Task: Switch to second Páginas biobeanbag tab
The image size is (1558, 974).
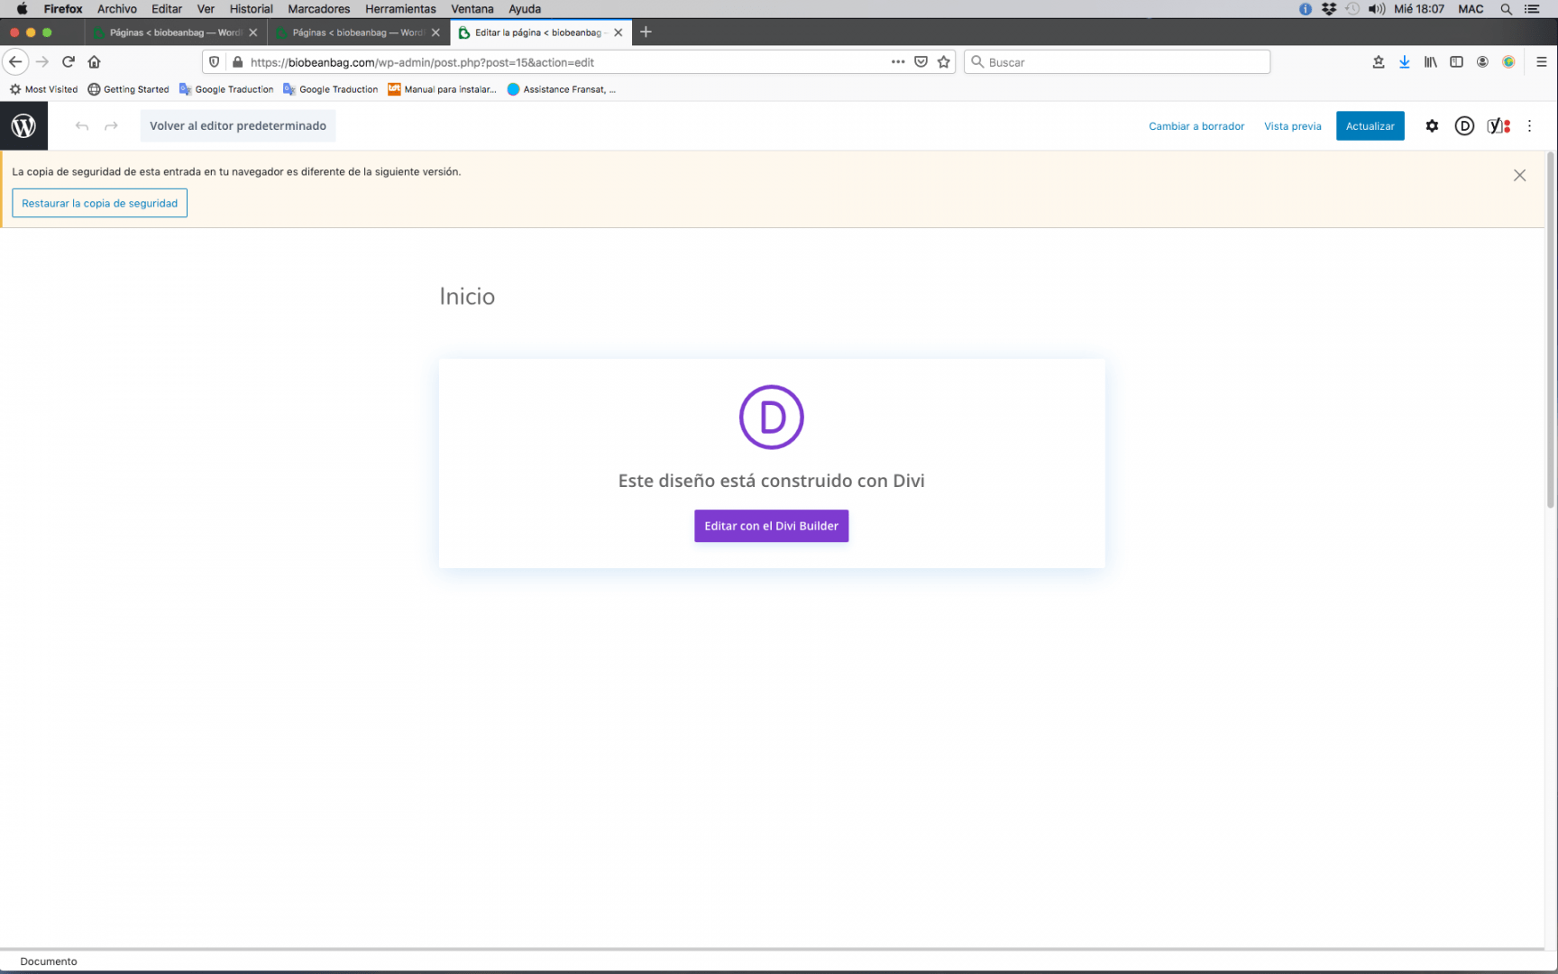Action: click(358, 32)
